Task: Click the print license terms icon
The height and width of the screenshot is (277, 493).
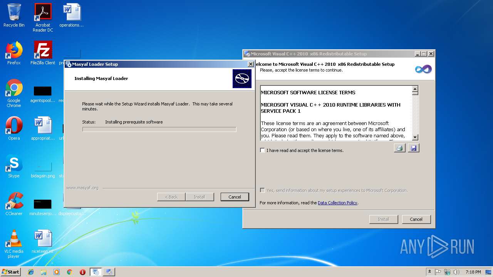Action: (399, 148)
